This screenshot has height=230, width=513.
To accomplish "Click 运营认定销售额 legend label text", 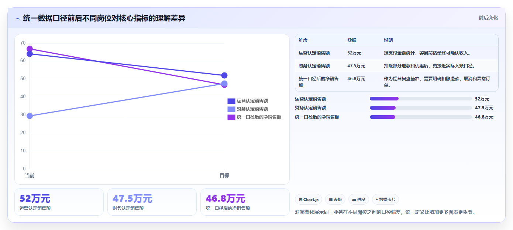I will pos(252,101).
